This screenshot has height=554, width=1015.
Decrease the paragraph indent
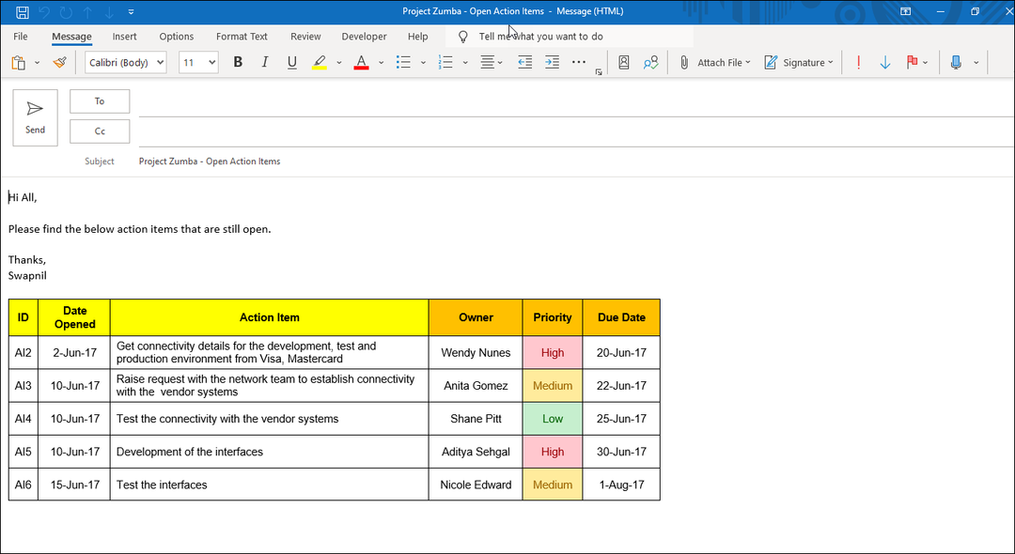click(524, 63)
